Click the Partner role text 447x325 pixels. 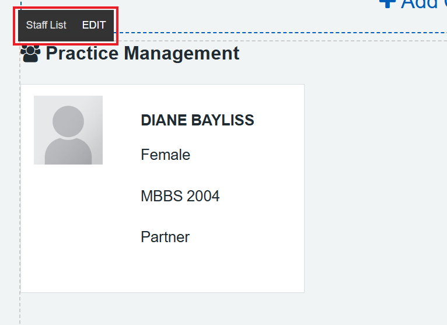tap(165, 237)
